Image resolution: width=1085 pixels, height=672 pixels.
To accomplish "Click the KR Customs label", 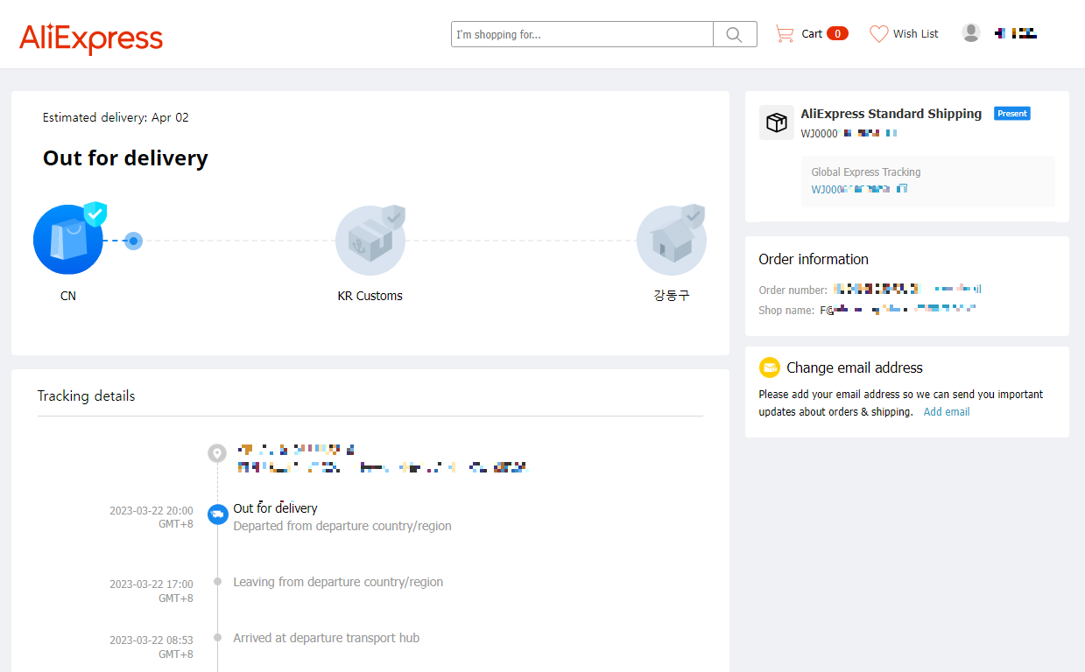I will pos(370,296).
